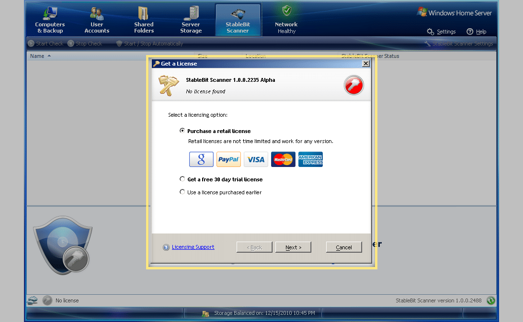Open Computers & Backup from the navigation bar
The image size is (523, 322).
pos(50,19)
